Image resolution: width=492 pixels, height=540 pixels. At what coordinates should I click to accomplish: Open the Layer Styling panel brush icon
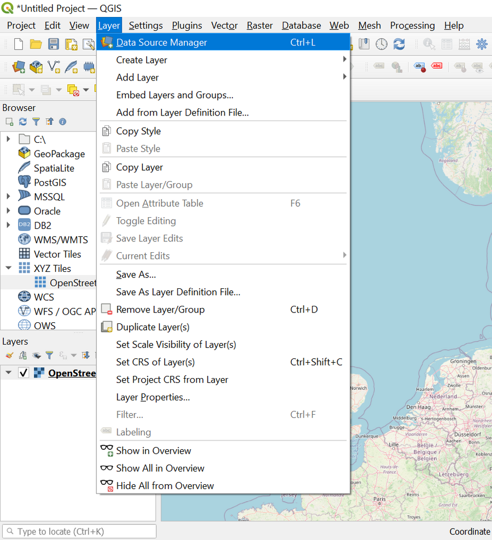9,355
